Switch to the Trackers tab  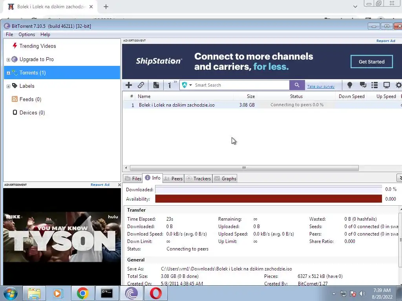(198, 179)
